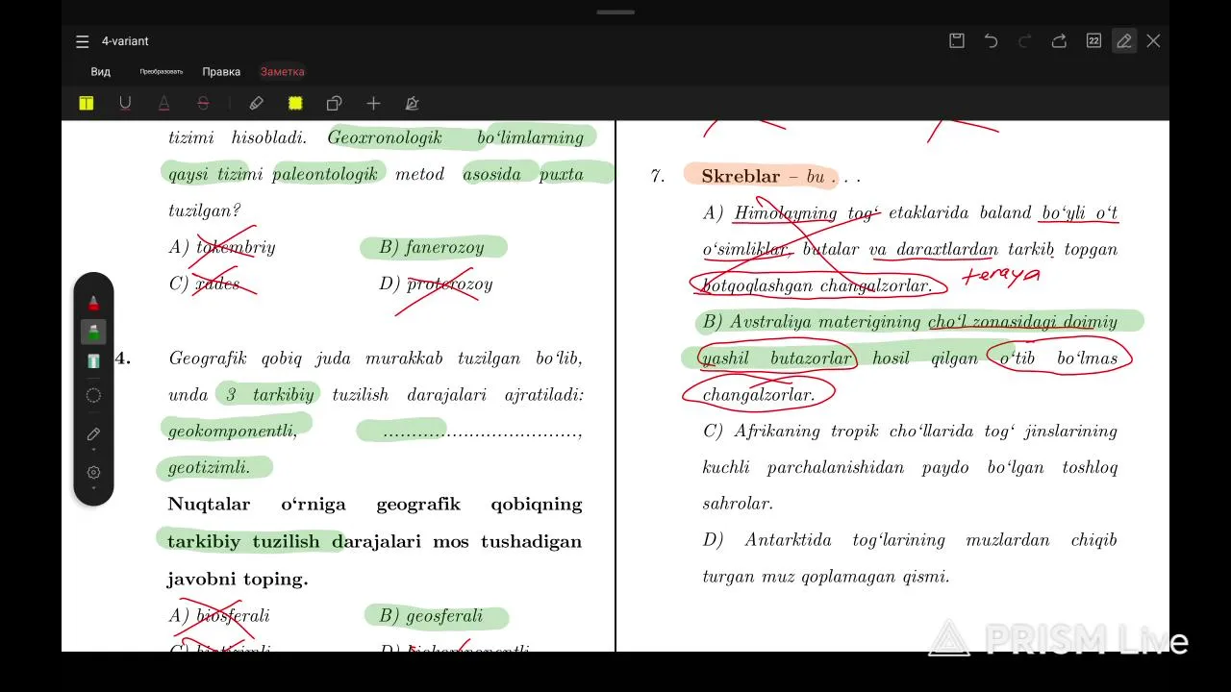Select the green highlighter in floating palette
The height and width of the screenshot is (692, 1231).
(x=93, y=333)
